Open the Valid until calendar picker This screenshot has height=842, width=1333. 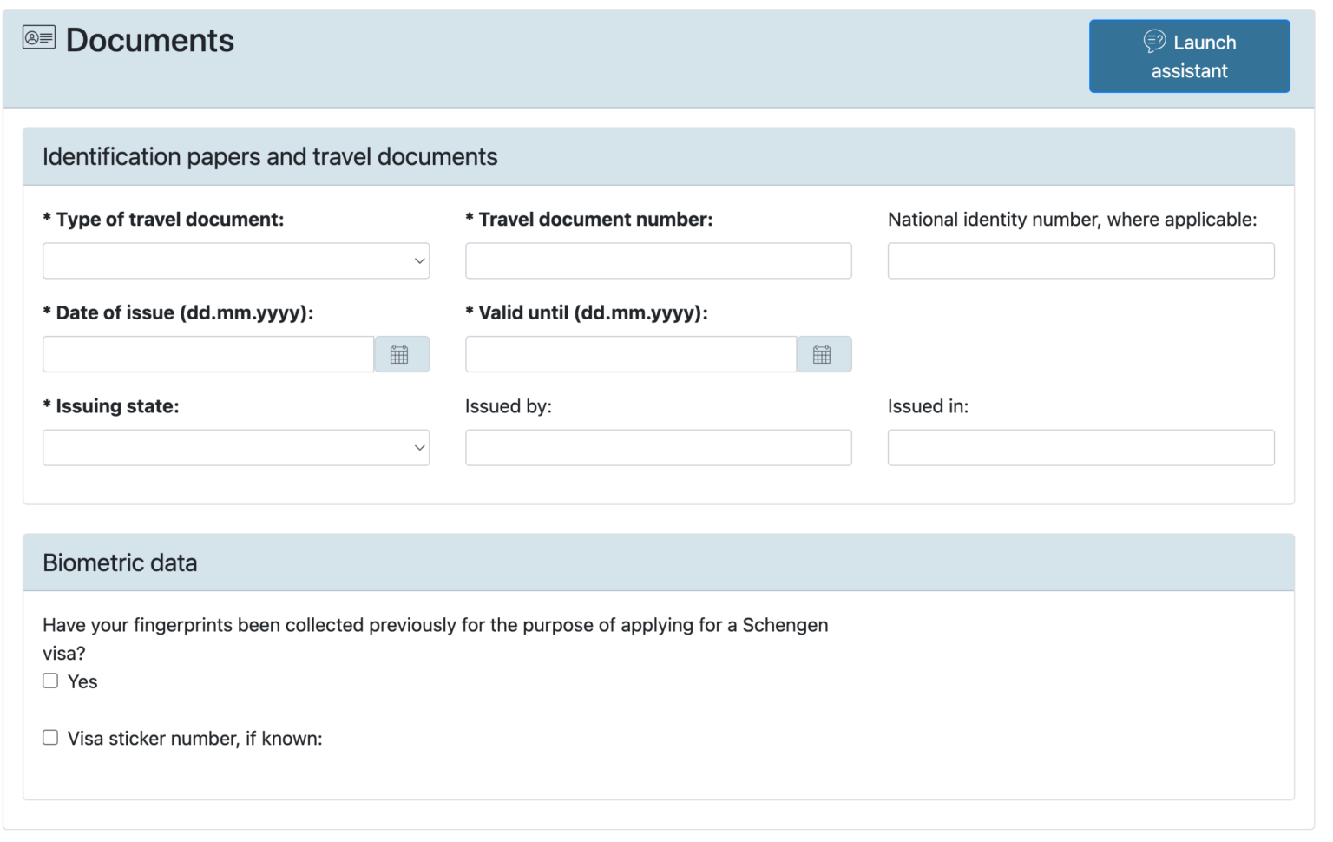click(824, 353)
